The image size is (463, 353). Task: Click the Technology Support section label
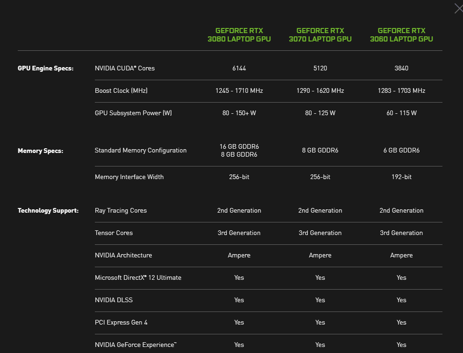pos(48,210)
